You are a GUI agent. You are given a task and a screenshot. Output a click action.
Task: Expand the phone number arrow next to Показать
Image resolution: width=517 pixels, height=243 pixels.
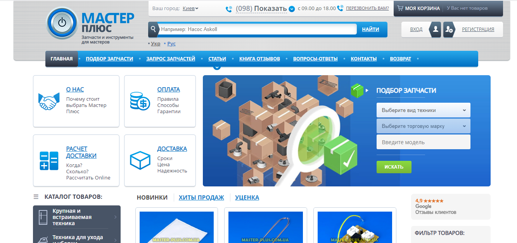coord(292,9)
